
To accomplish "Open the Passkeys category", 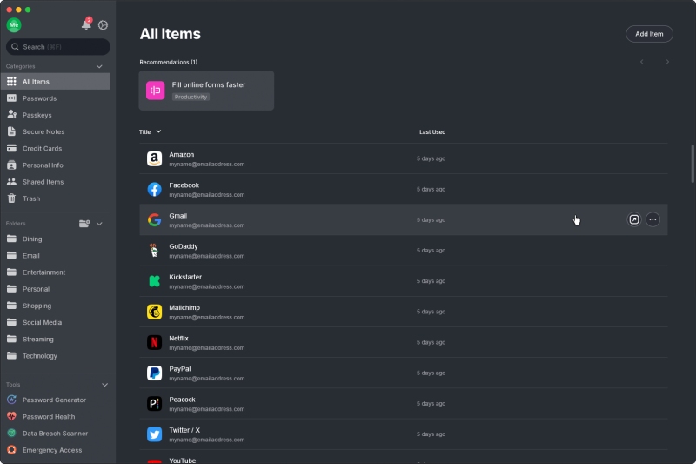I will (x=56, y=115).
